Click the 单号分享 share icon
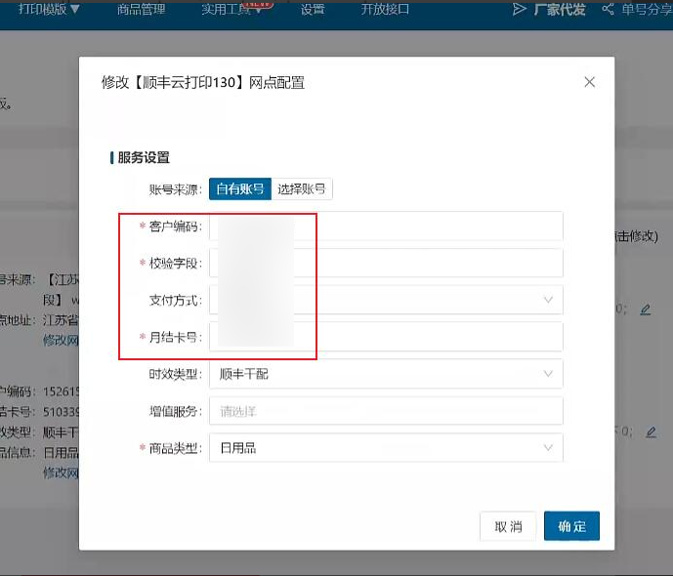The height and width of the screenshot is (576, 673). tap(608, 9)
